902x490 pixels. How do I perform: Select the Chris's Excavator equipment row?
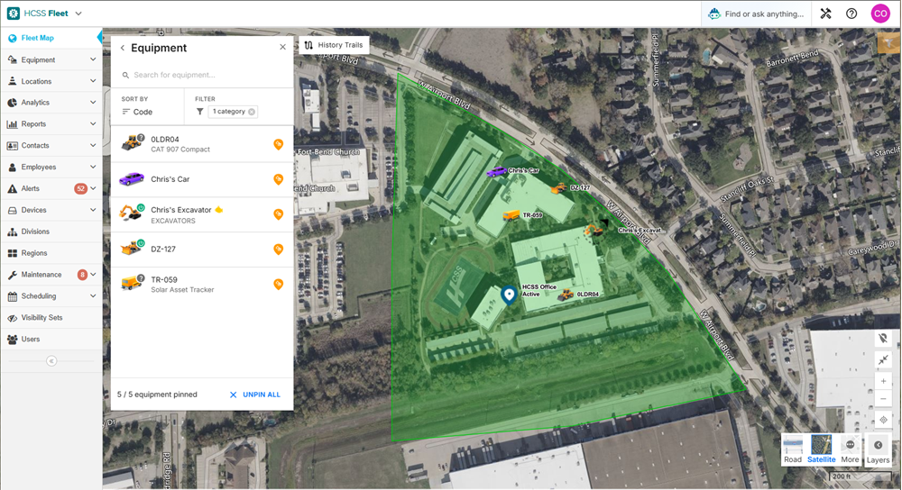click(x=202, y=215)
